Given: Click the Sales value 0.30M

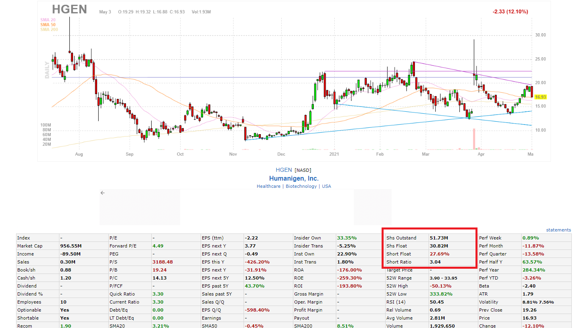Looking at the screenshot, I should point(67,262).
